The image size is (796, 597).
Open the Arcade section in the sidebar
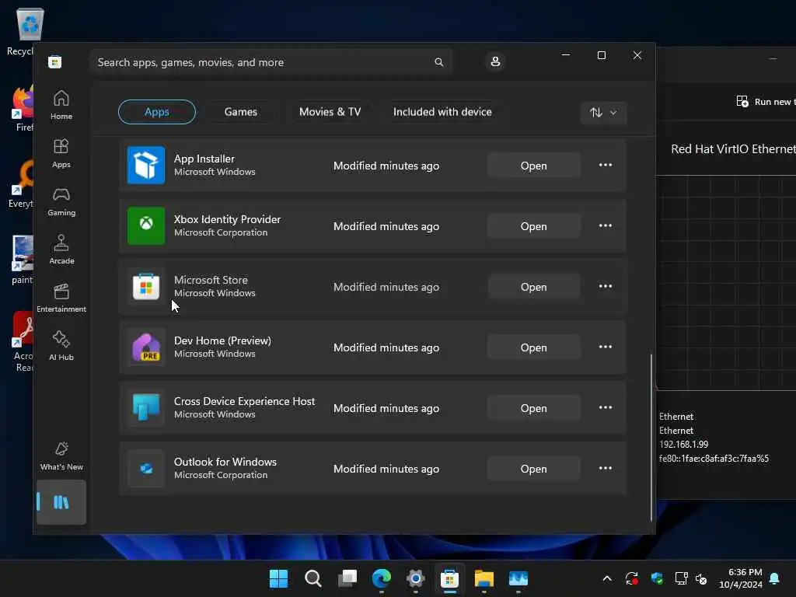pyautogui.click(x=61, y=250)
